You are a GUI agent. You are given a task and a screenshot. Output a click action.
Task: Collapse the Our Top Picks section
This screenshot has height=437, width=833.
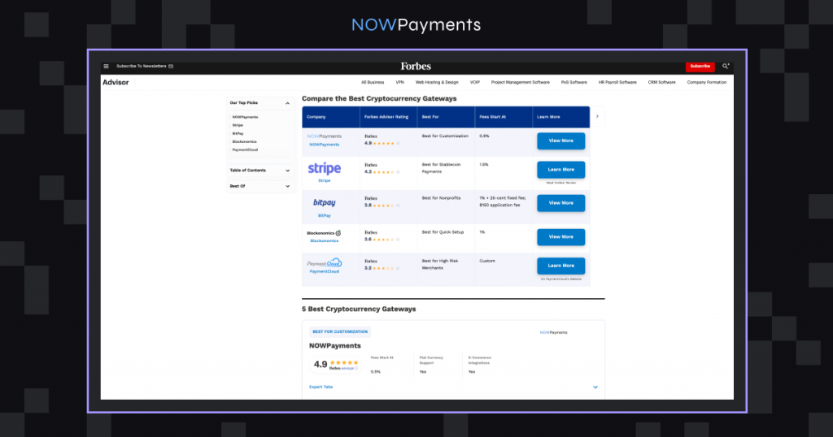point(287,103)
